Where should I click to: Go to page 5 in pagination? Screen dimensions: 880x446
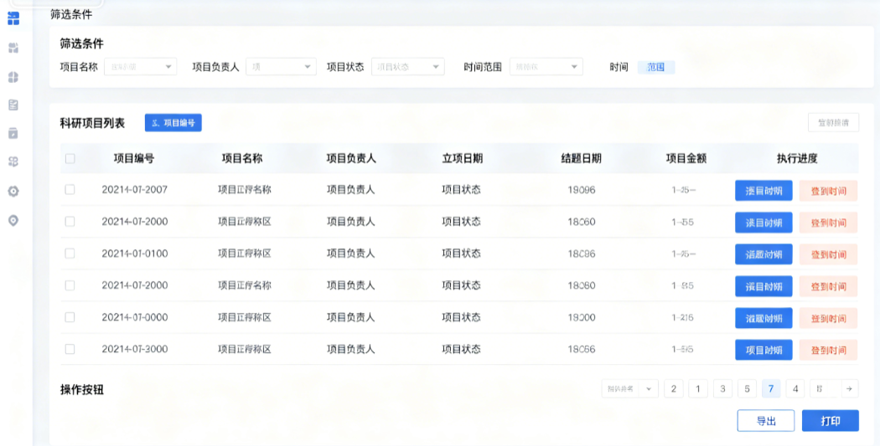[x=747, y=389]
